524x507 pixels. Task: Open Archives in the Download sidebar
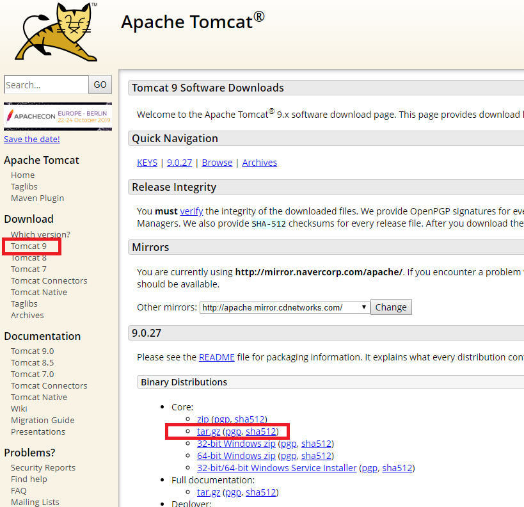(28, 316)
